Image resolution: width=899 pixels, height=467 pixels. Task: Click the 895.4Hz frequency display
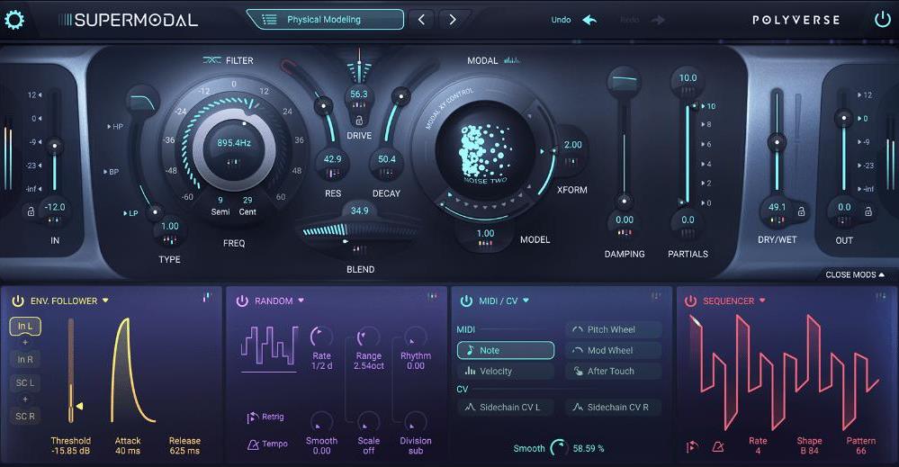[x=234, y=143]
